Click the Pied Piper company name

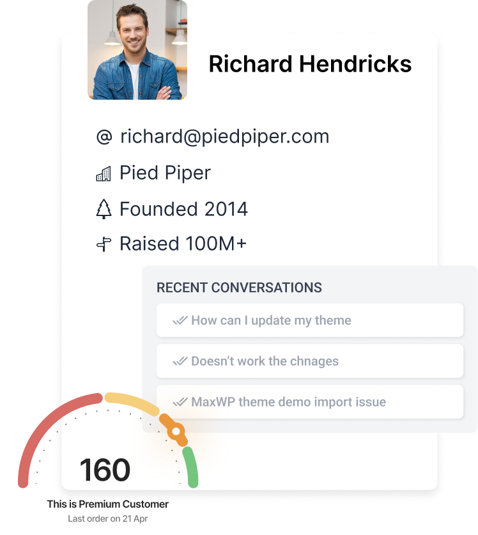pos(165,173)
